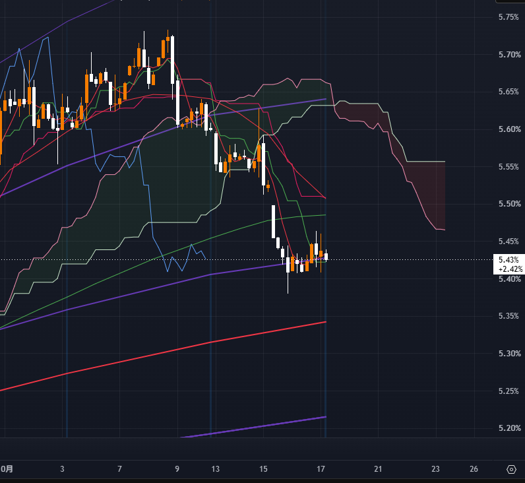
Task: Click date label 26 on time axis
Action: (474, 469)
